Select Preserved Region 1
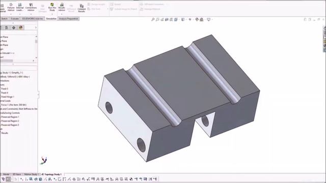Image resolution: width=326 pixels, height=183 pixels. click(x=10, y=117)
